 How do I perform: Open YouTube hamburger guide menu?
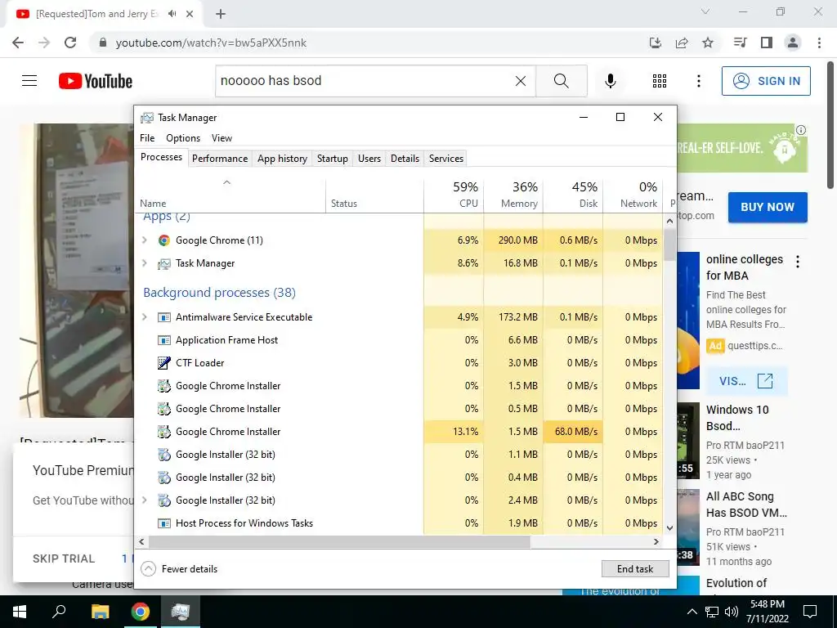tap(29, 81)
